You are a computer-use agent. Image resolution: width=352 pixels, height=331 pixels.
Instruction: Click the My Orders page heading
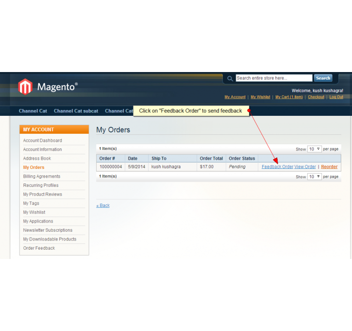113,130
